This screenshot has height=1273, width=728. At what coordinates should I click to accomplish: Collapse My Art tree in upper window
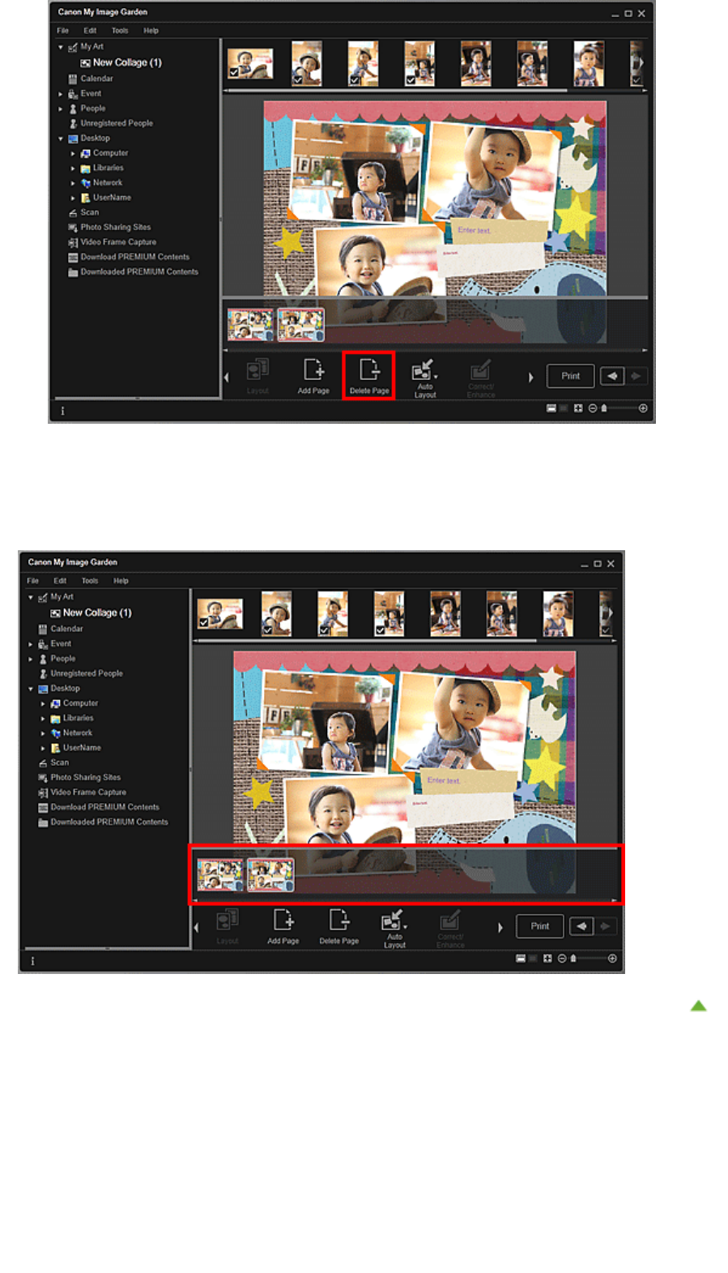coord(61,47)
